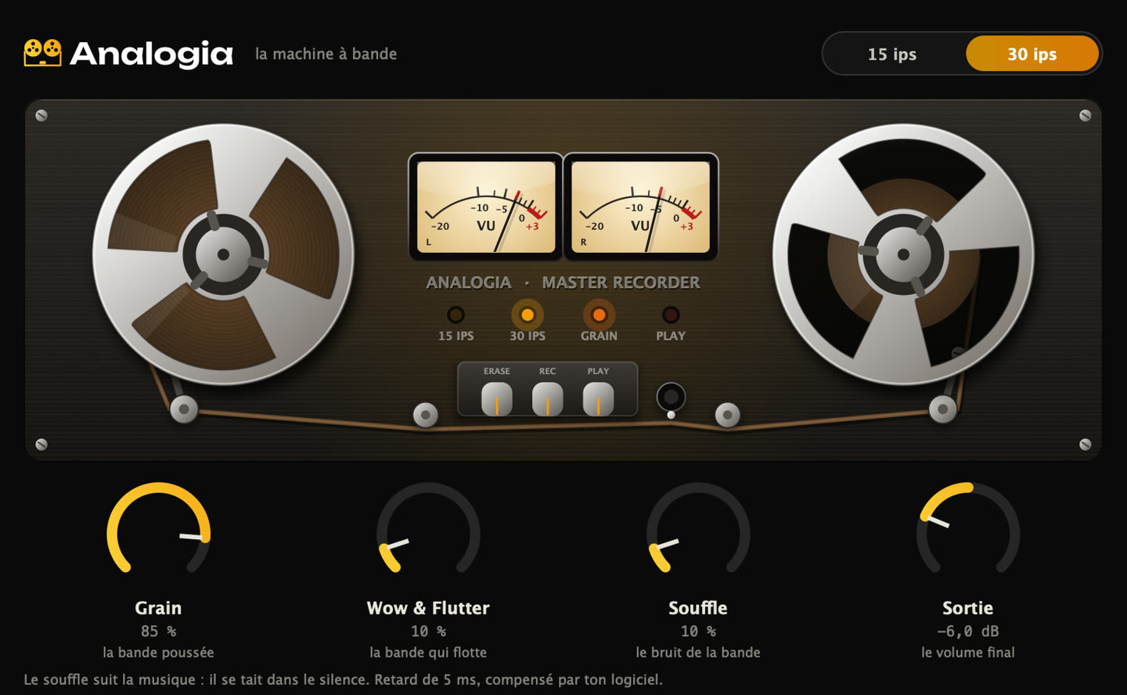Click the REC tape head
This screenshot has width=1127, height=695.
click(x=547, y=399)
